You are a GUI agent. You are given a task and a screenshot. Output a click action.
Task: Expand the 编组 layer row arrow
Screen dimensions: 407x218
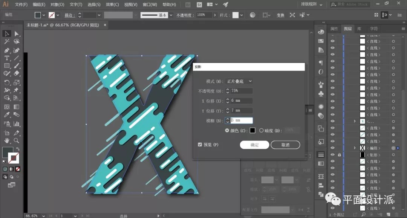[x=355, y=148]
